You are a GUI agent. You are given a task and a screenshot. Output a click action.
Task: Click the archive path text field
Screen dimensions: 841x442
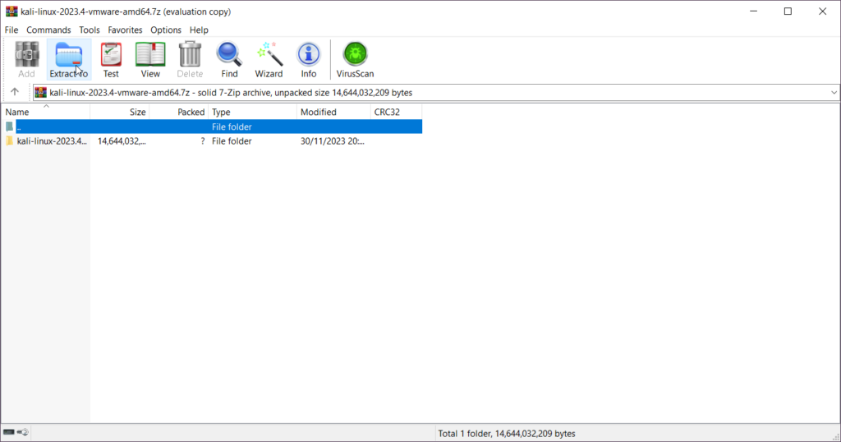[x=435, y=92]
